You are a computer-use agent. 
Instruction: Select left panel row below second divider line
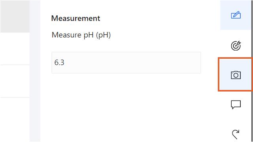pyautogui.click(x=15, y=120)
